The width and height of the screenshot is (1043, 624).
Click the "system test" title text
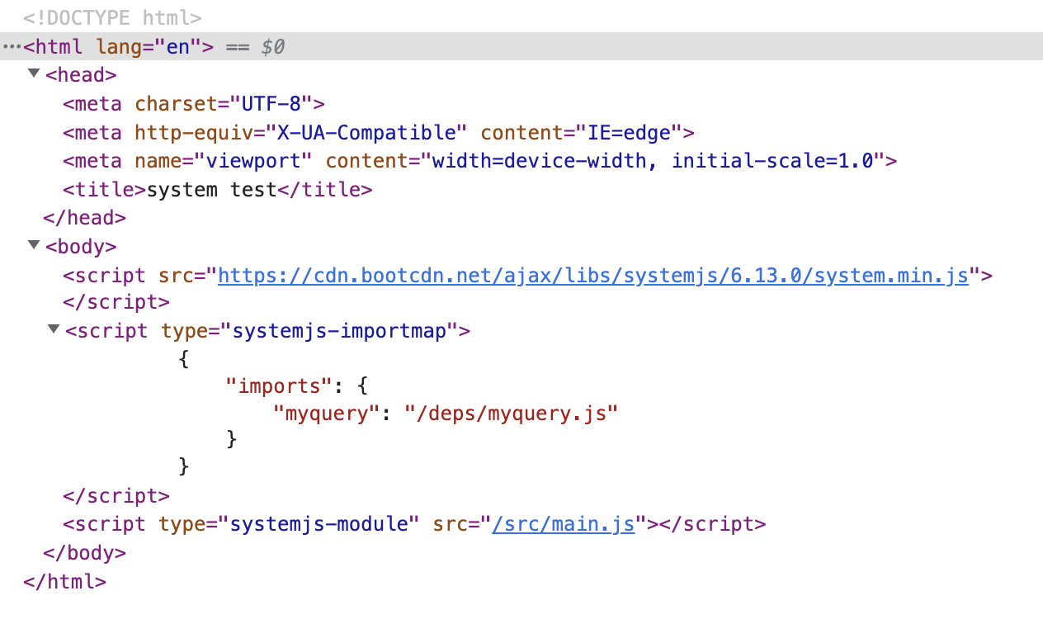coord(212,189)
